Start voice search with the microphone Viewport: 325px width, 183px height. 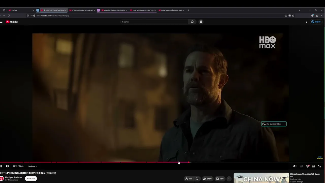(x=201, y=22)
